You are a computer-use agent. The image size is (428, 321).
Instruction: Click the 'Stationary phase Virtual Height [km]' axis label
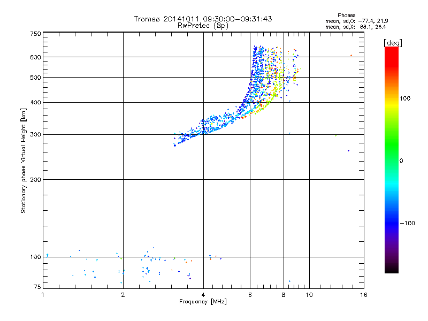tap(24, 160)
